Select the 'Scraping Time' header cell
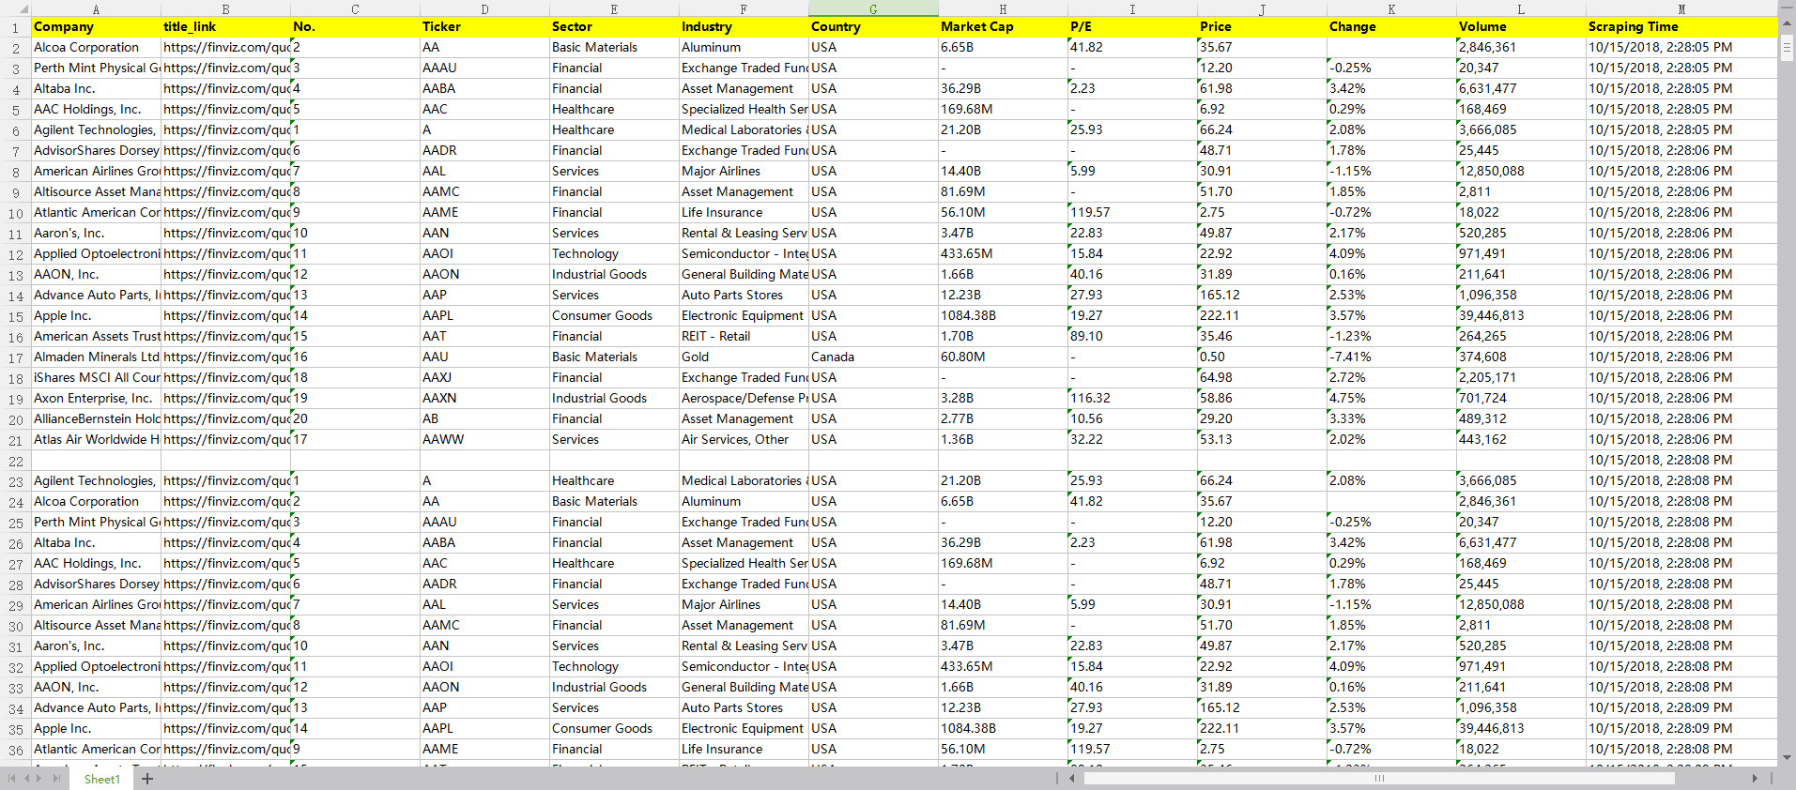 pyautogui.click(x=1681, y=27)
